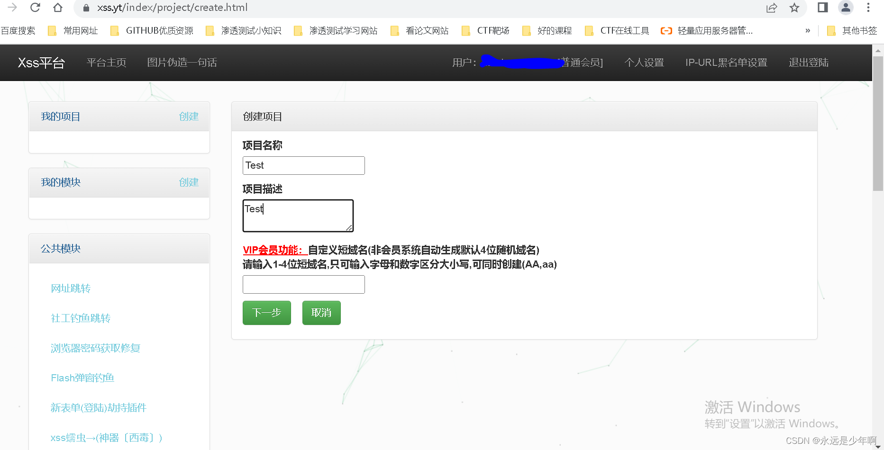Open 个人设置 nav item

pyautogui.click(x=644, y=63)
